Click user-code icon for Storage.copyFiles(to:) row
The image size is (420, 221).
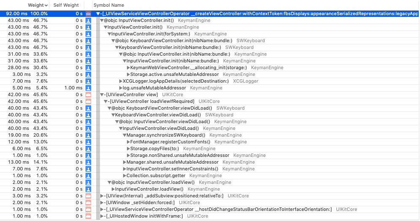pos(88,149)
